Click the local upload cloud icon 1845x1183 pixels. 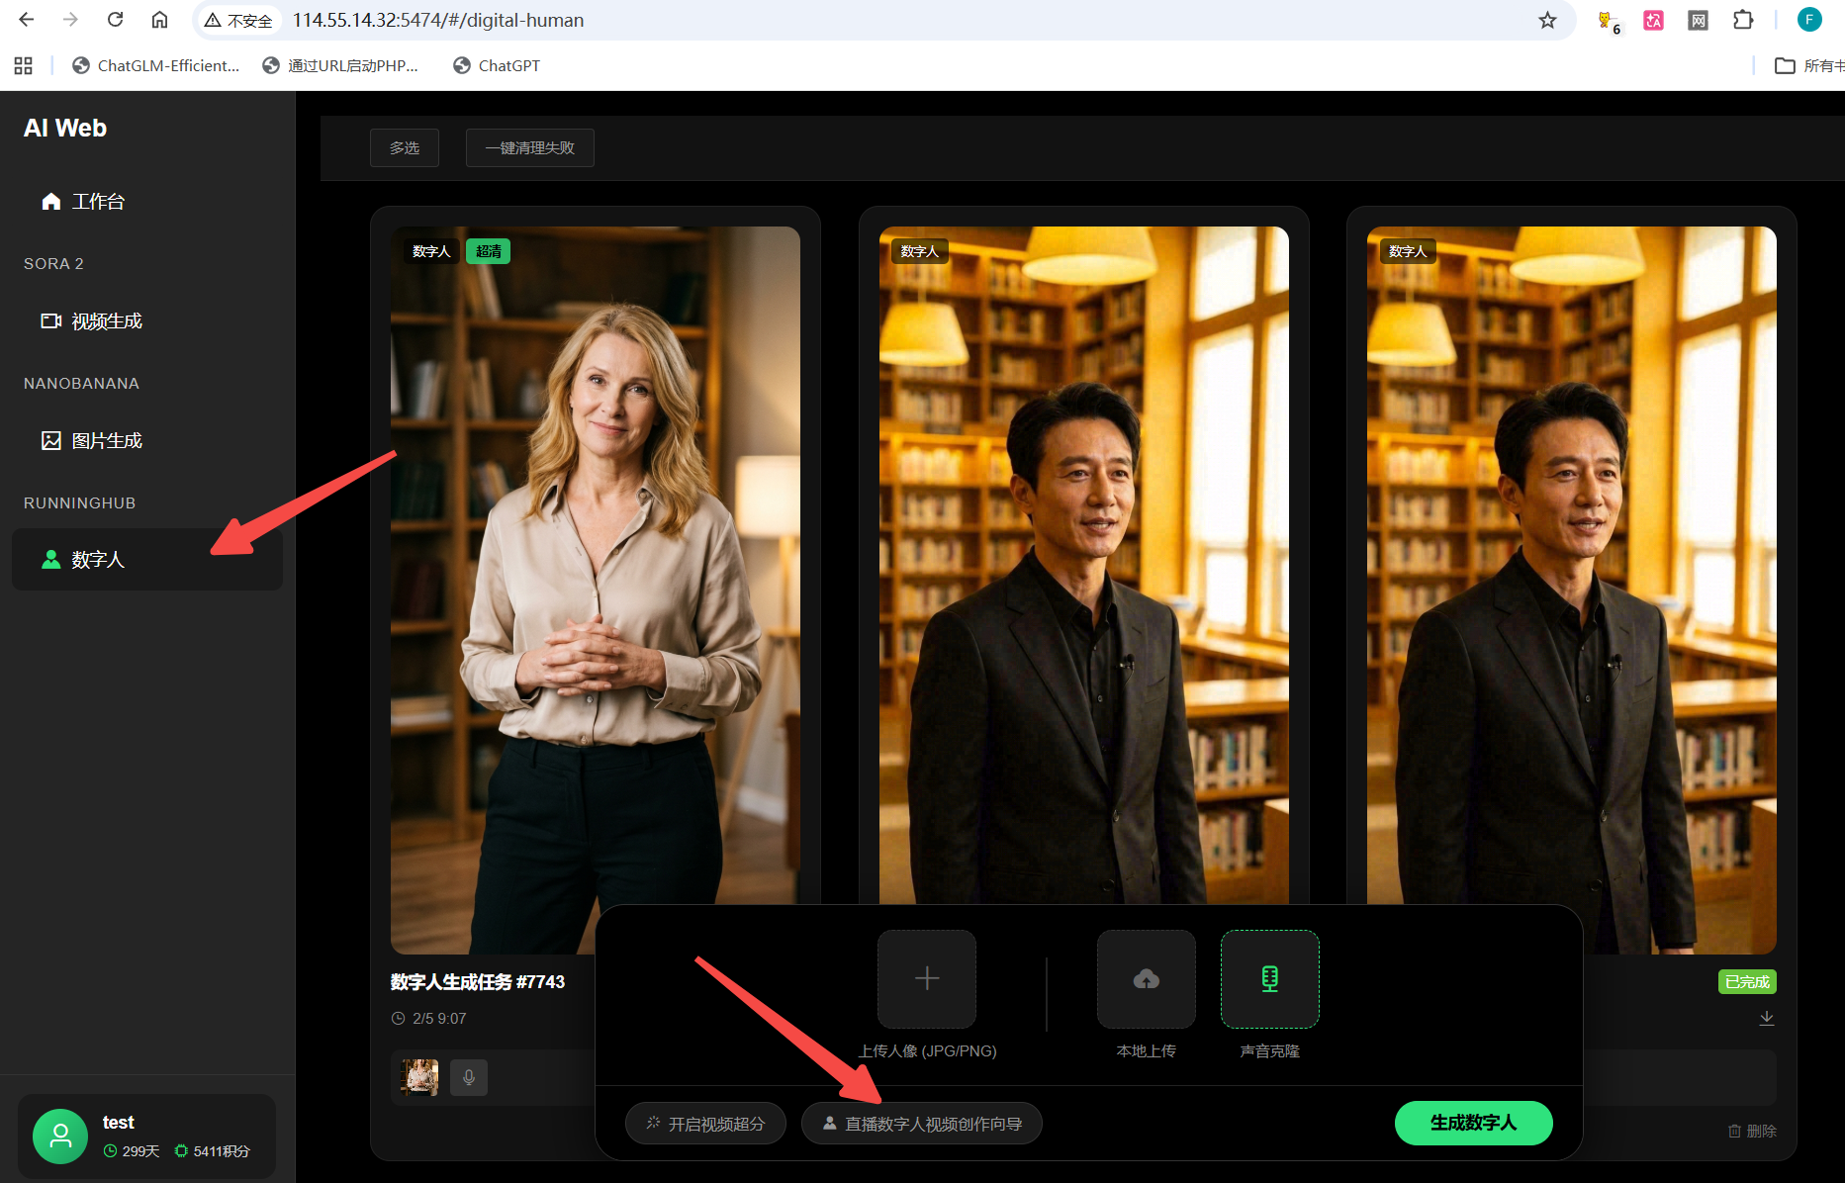tap(1146, 978)
